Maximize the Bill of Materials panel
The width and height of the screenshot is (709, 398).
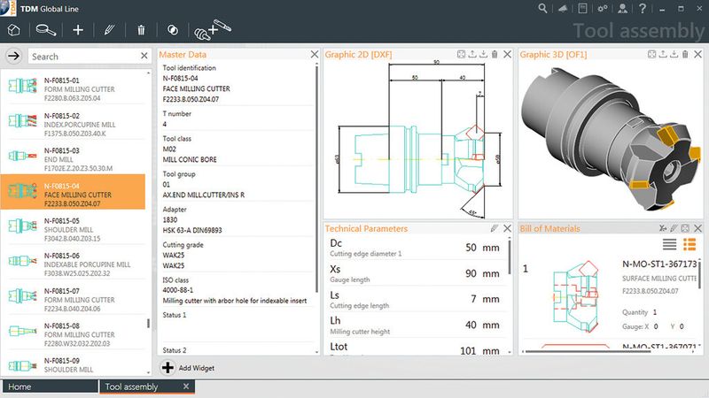[685, 228]
